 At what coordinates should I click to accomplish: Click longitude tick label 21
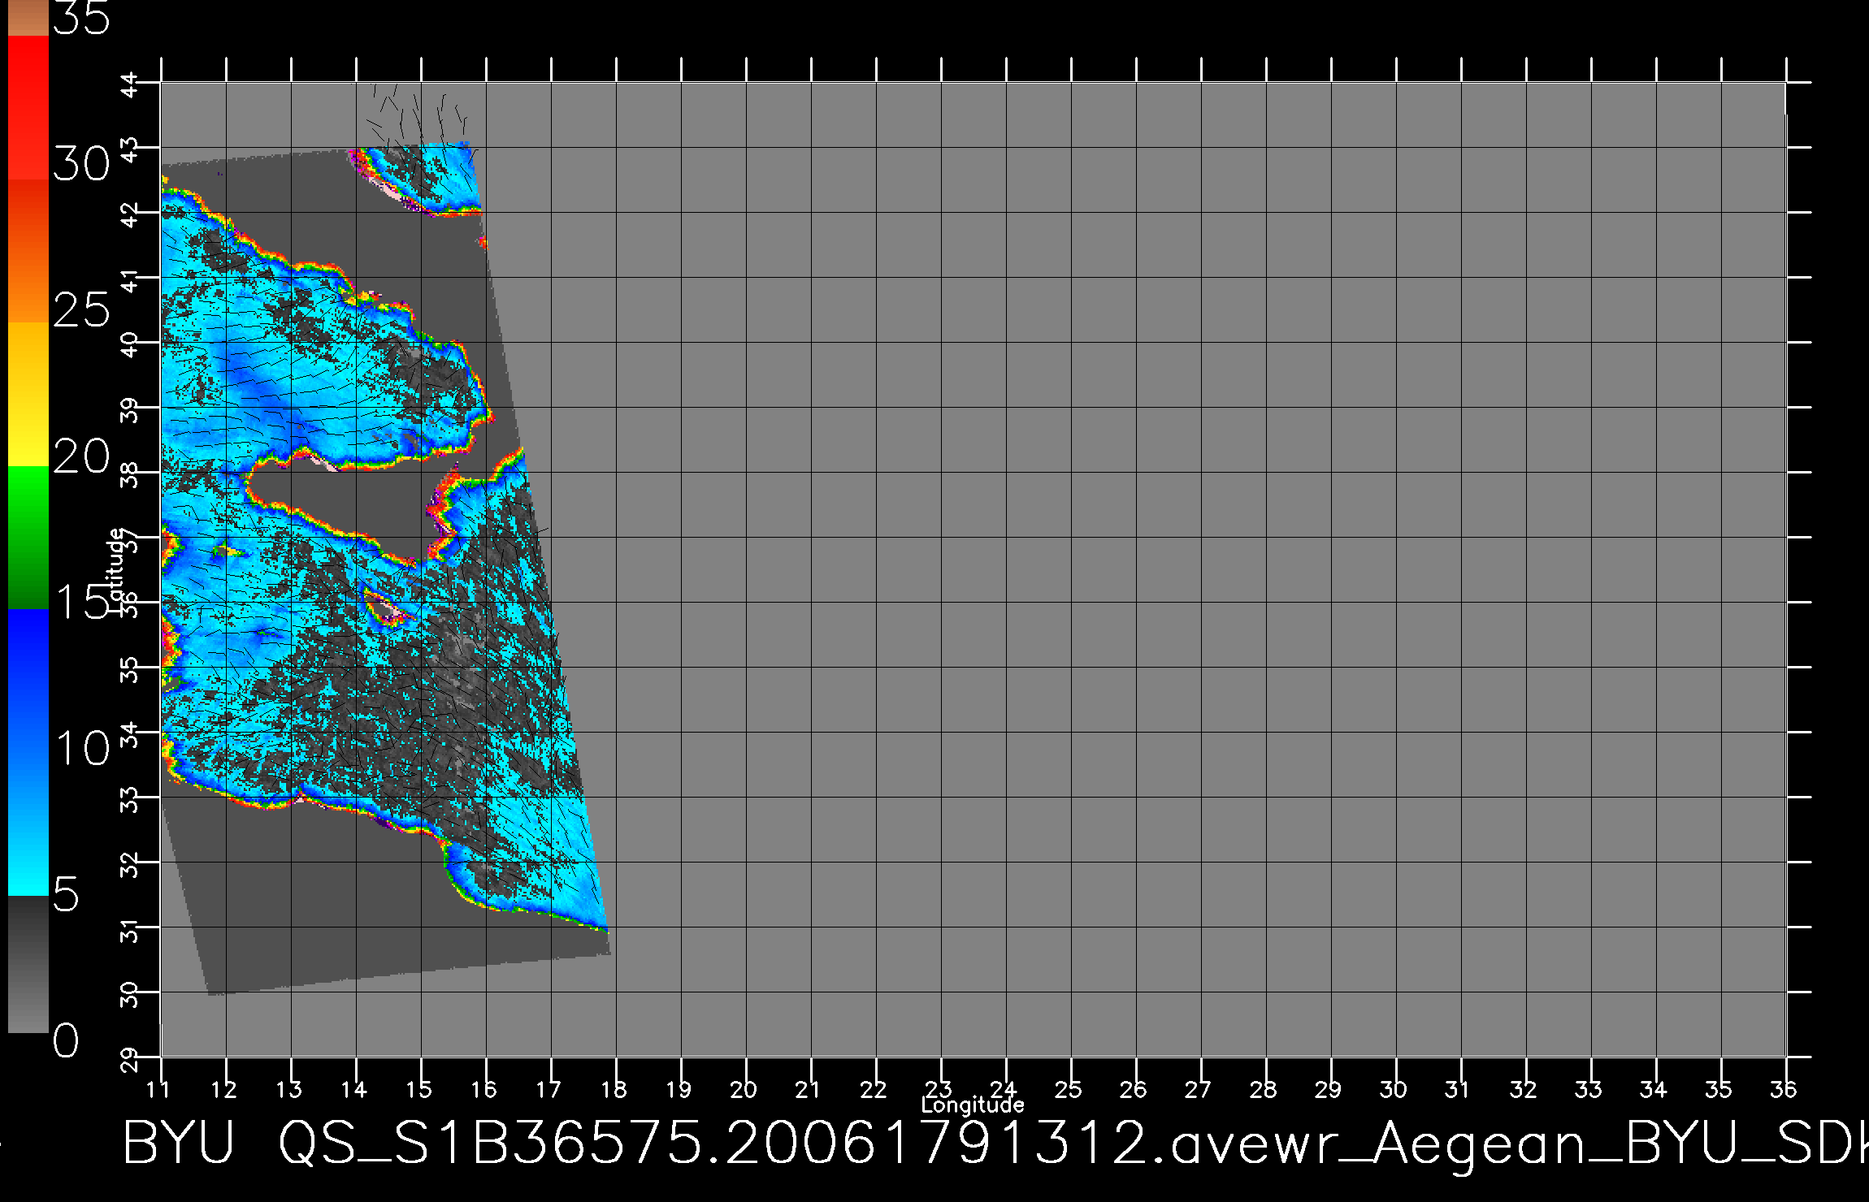pos(807,1089)
